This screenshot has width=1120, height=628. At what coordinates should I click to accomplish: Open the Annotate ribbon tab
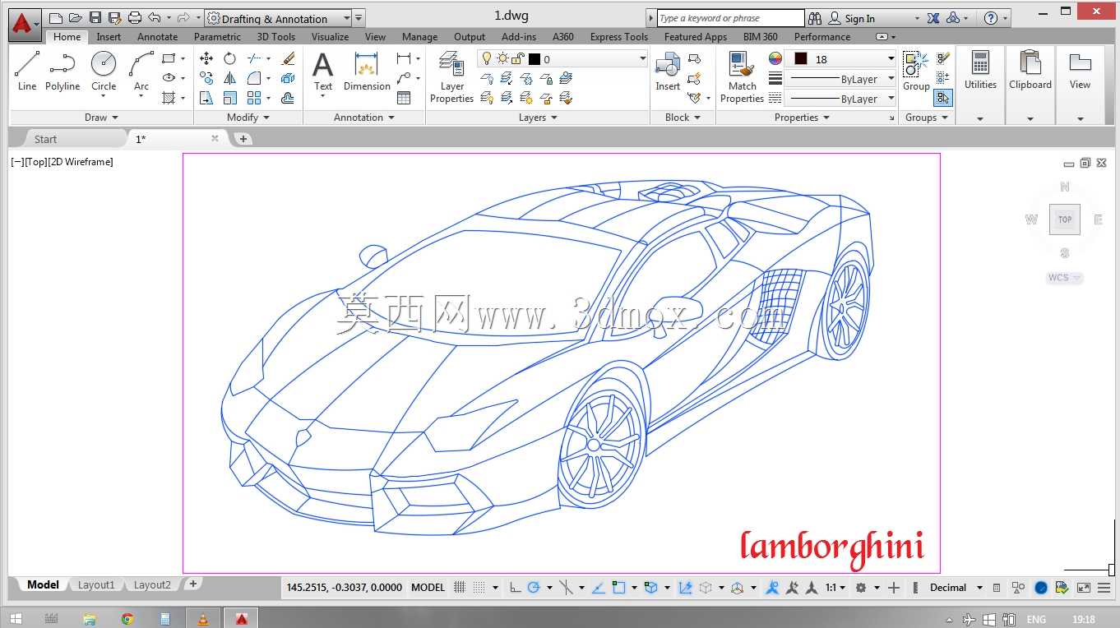[157, 36]
